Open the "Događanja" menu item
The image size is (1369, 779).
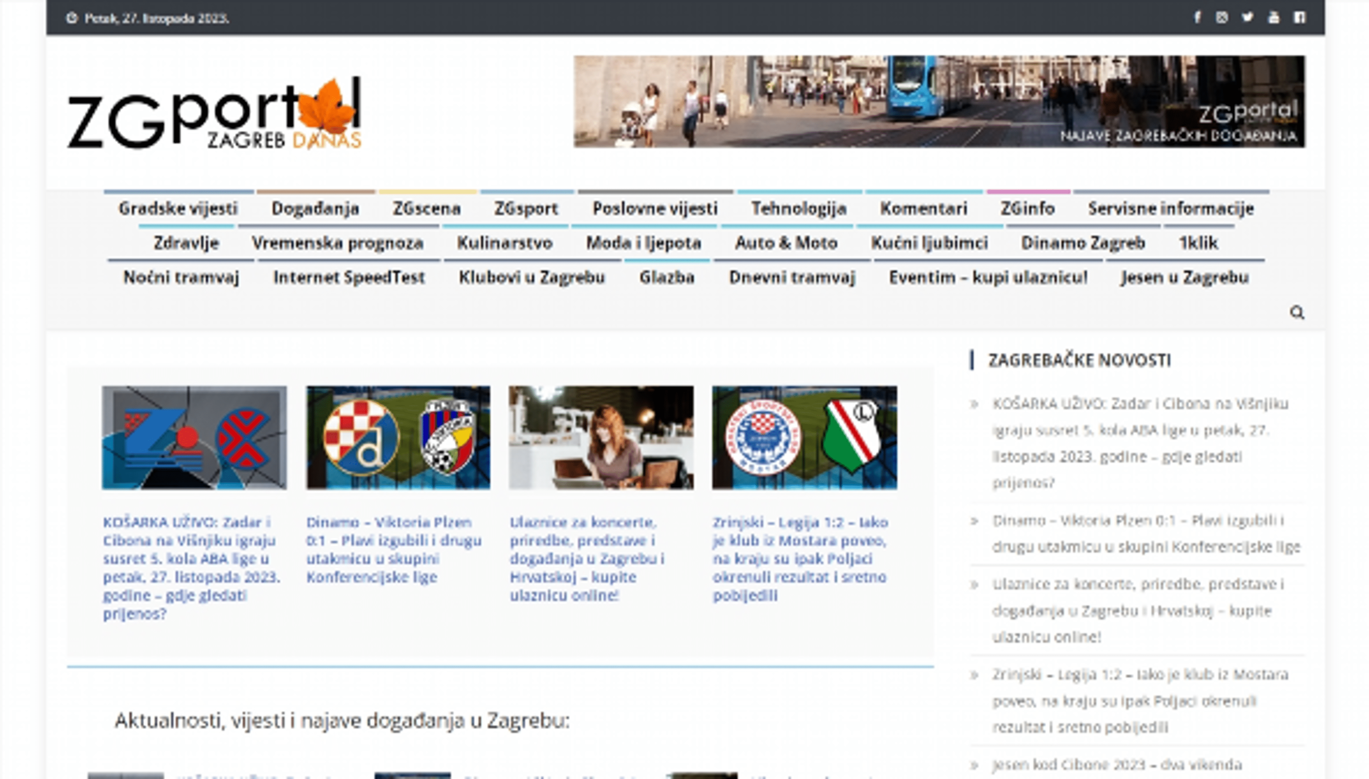click(316, 209)
